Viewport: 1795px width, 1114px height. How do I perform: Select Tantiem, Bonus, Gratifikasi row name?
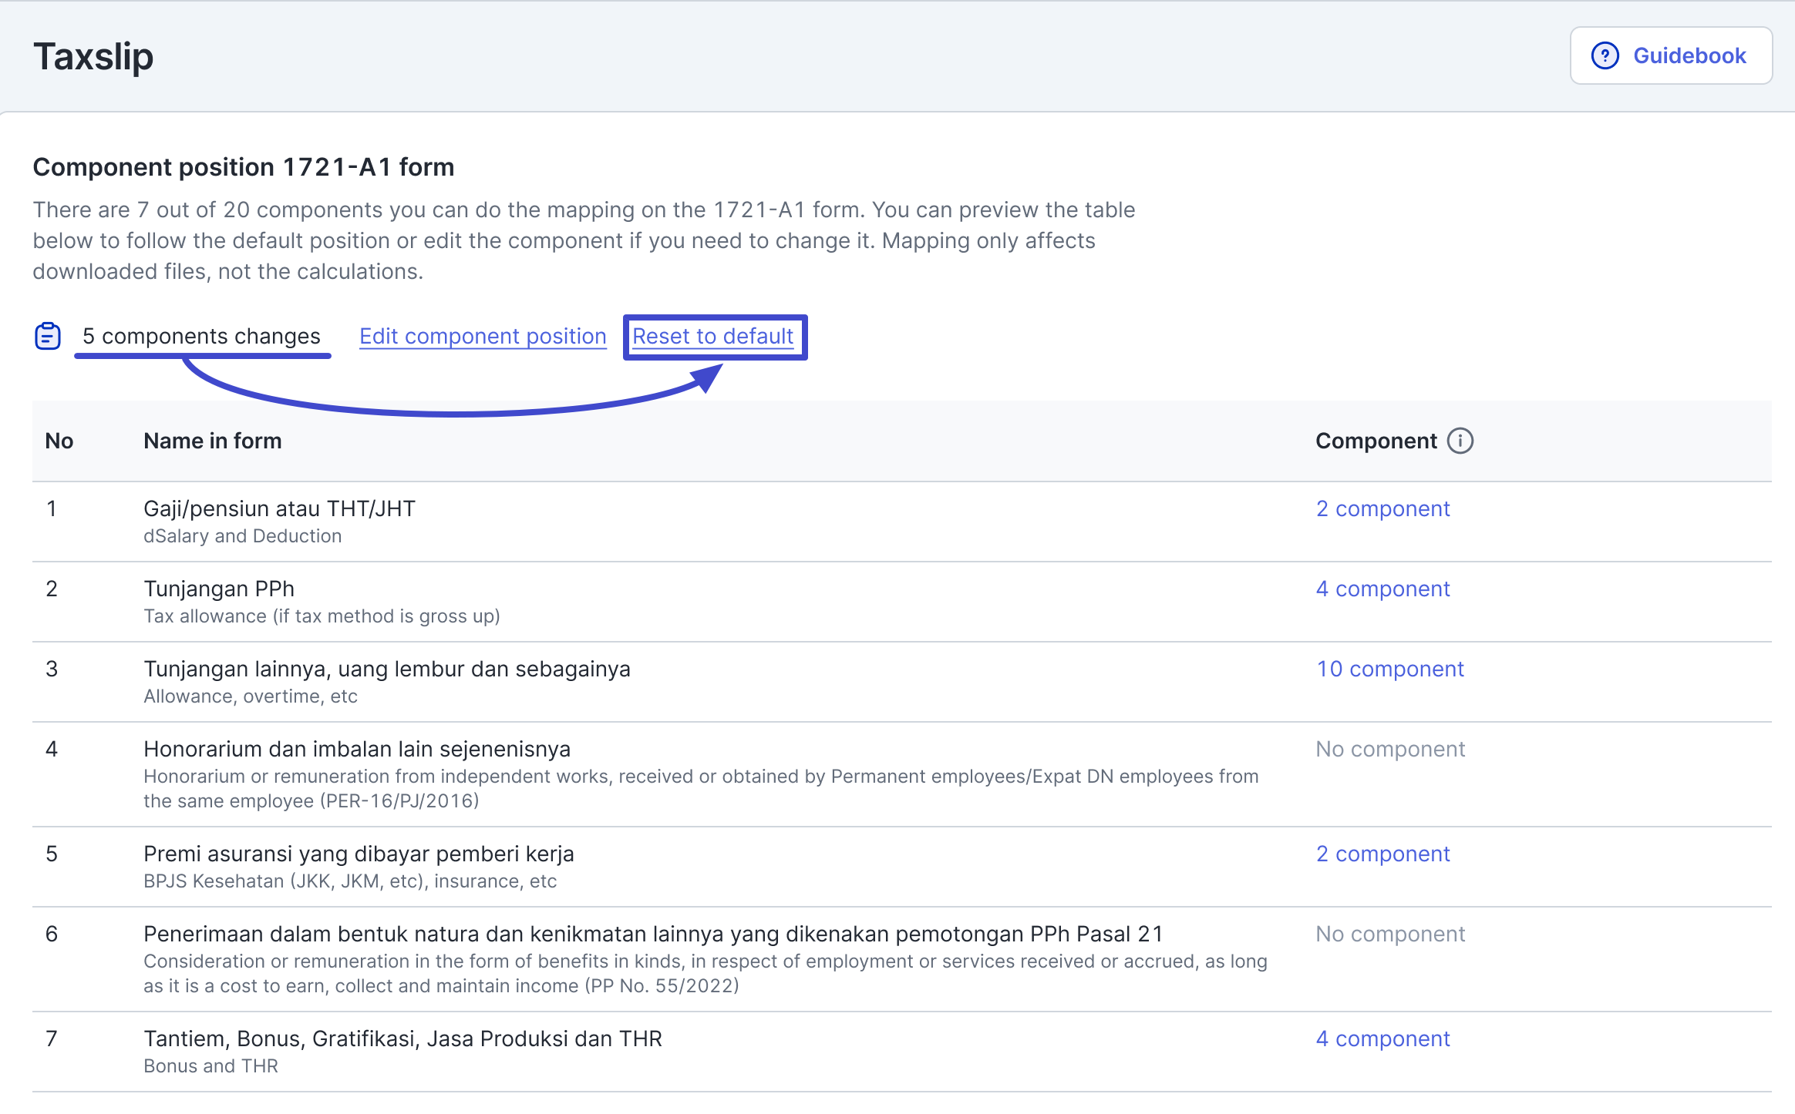402,1039
